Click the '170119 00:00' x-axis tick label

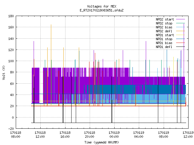point(114,134)
